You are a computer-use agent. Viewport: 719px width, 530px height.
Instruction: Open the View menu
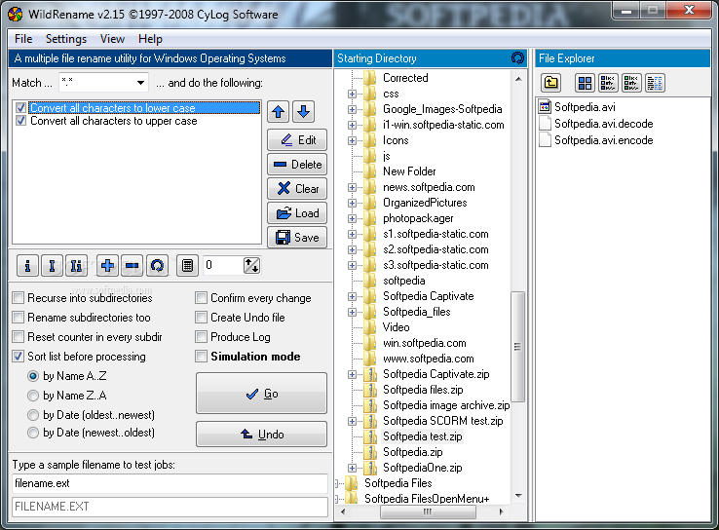pyautogui.click(x=112, y=39)
